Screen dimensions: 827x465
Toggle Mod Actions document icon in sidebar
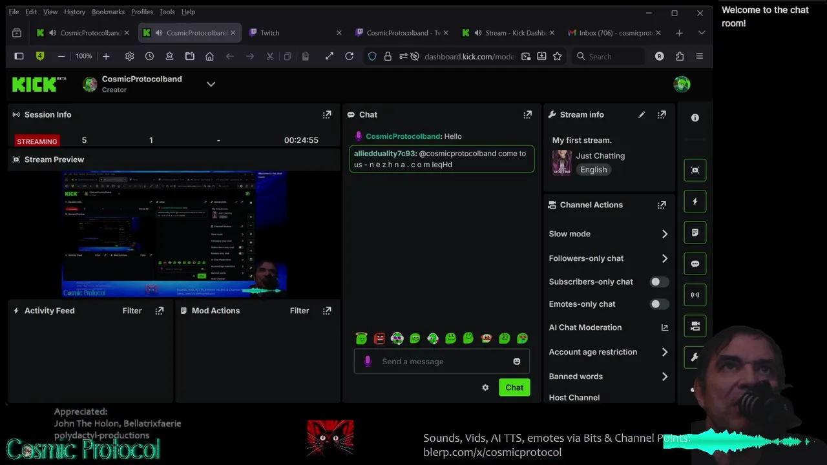coord(695,232)
